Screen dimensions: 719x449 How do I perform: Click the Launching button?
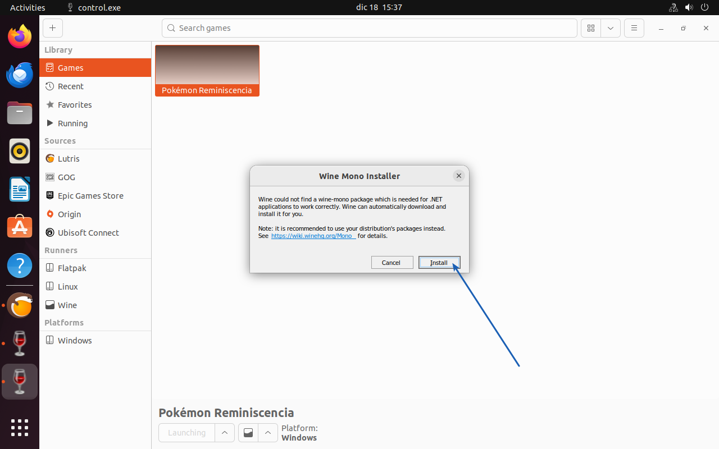(186, 433)
